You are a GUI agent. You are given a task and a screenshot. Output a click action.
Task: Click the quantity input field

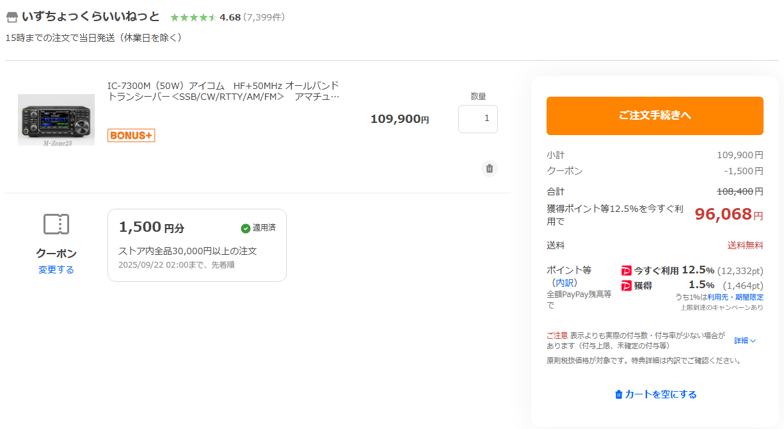478,119
